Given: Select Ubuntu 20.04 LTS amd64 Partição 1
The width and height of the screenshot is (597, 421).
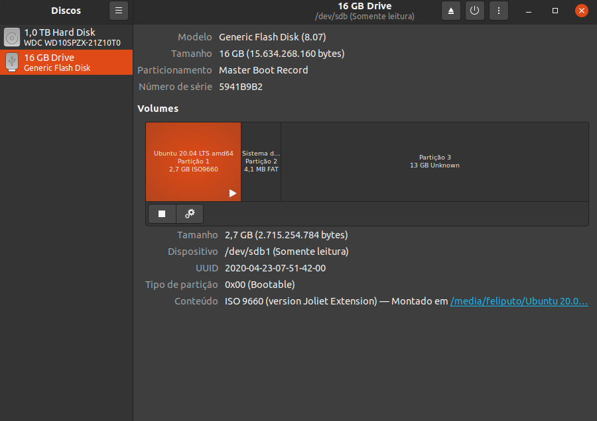Looking at the screenshot, I should (x=194, y=162).
